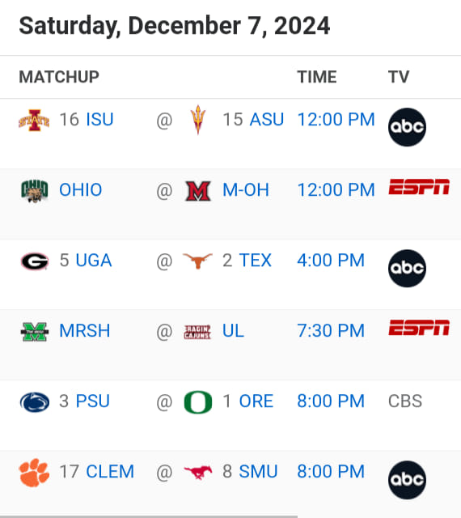Click the ORE team link
Image resolution: width=461 pixels, height=518 pixels.
pyautogui.click(x=256, y=401)
